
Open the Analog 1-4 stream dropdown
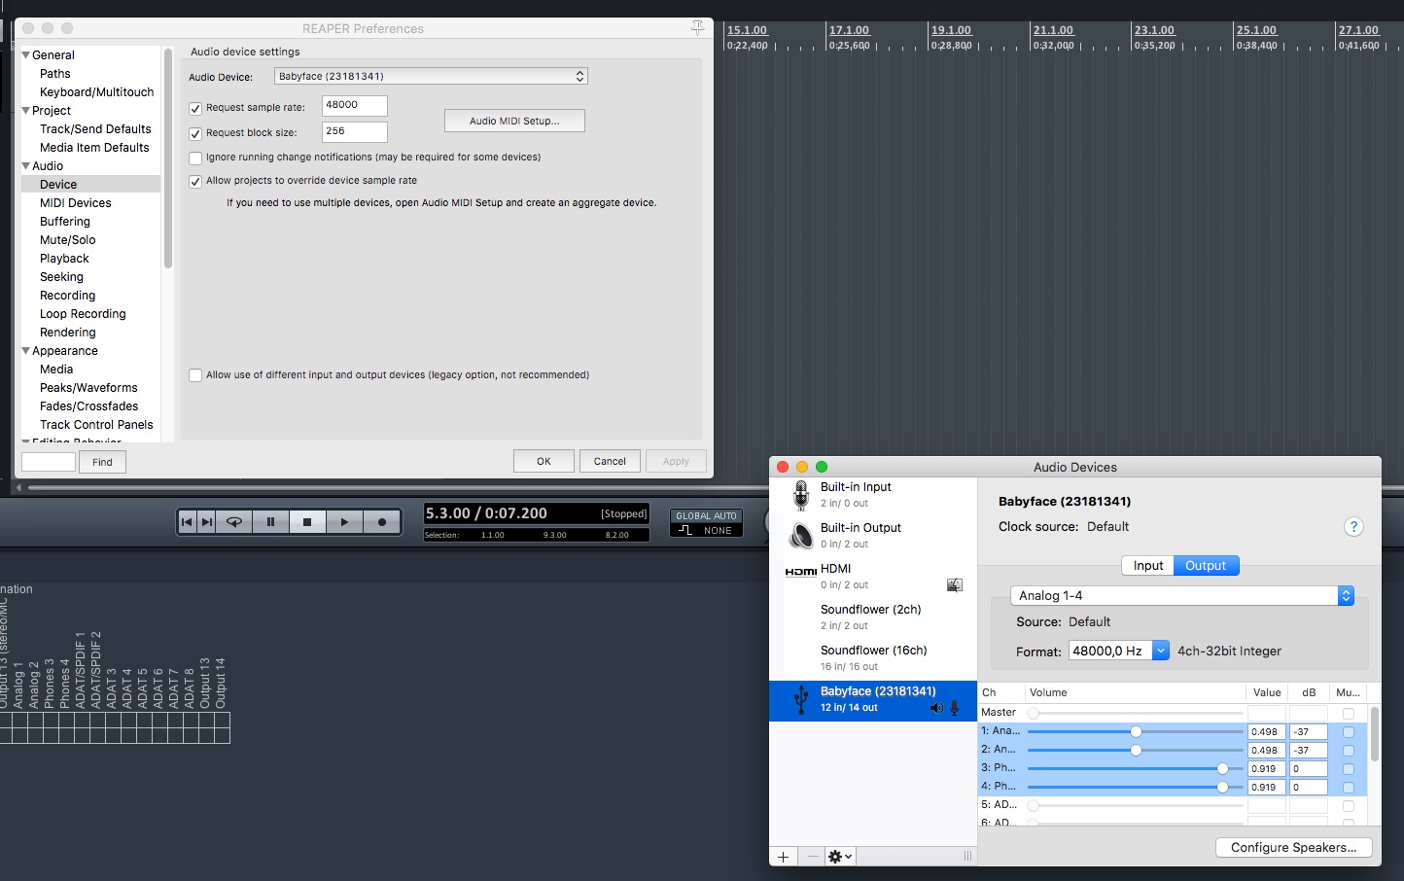pos(1182,595)
